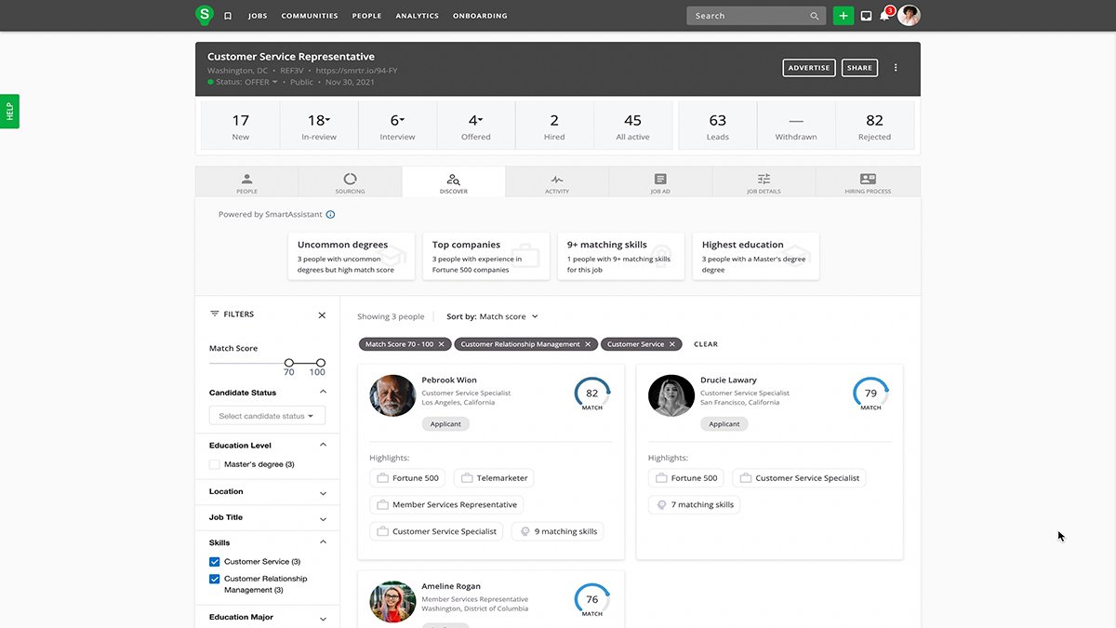
Task: Open the Analytics menu in top navigation
Action: click(417, 15)
